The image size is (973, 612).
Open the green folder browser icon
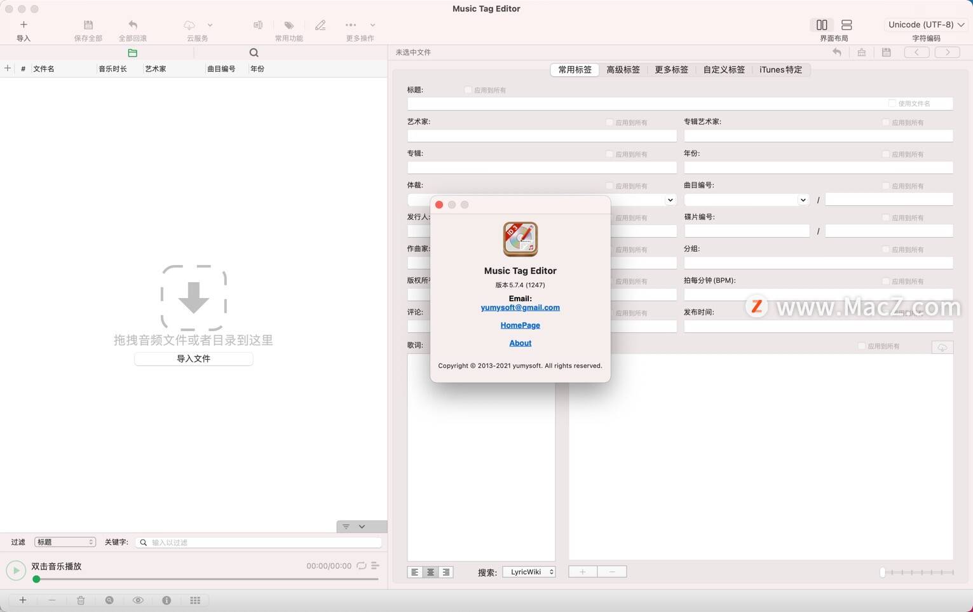tap(132, 53)
